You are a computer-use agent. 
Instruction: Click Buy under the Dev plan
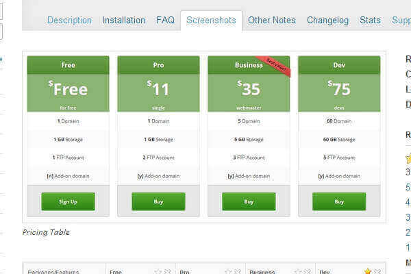(x=339, y=201)
